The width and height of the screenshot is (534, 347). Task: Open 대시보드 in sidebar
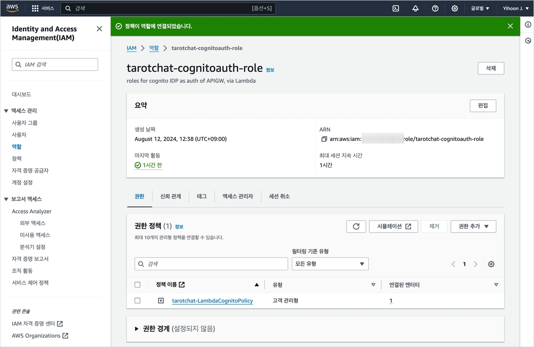(x=21, y=95)
